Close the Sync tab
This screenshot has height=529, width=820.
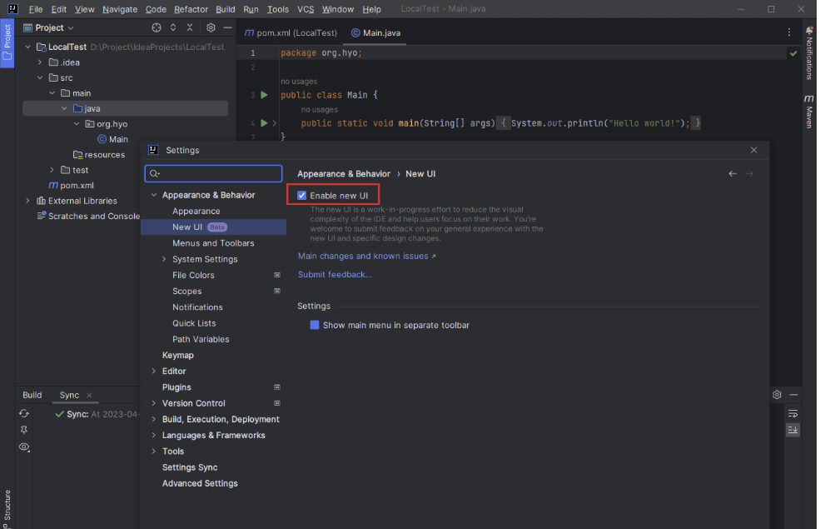click(x=89, y=395)
